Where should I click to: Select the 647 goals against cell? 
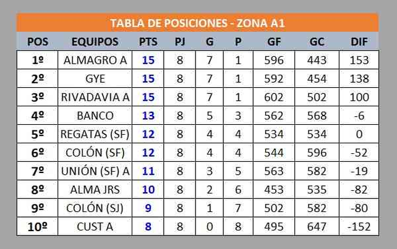(317, 227)
